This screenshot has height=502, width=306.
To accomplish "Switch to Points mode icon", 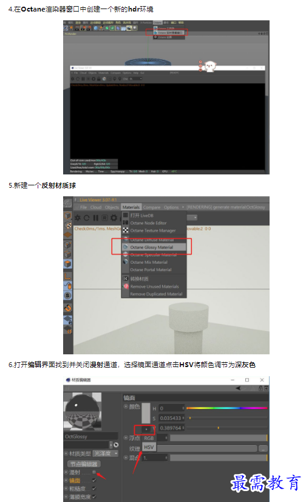I will click(68, 245).
